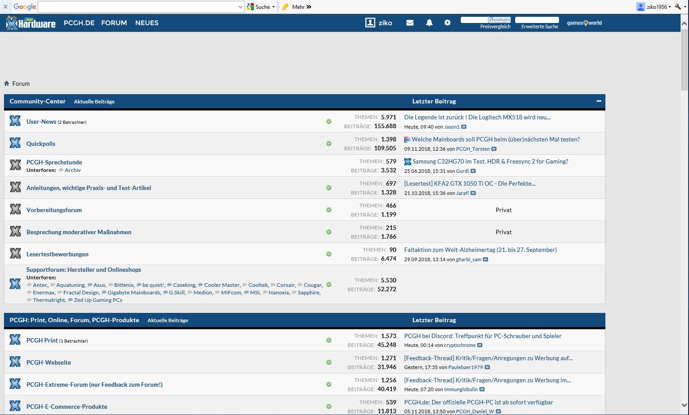Screen dimensions: 689x415
Task: Click the ziko user profile icon
Action: pyautogui.click(x=370, y=23)
